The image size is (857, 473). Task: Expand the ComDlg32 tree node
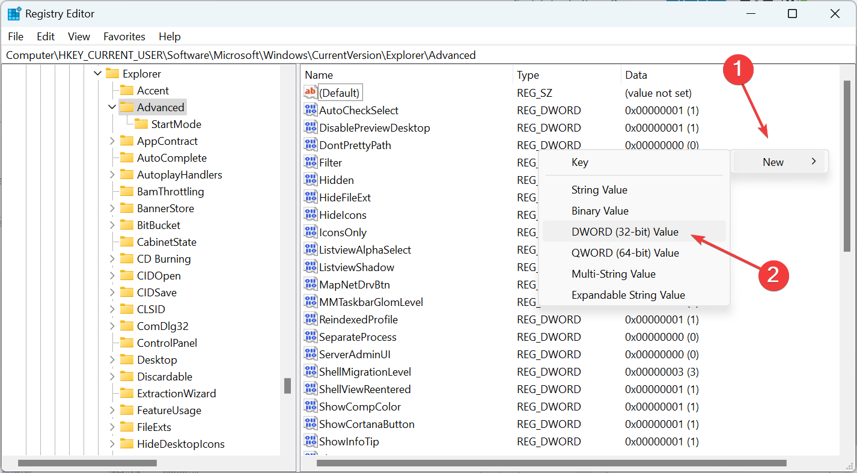click(112, 326)
